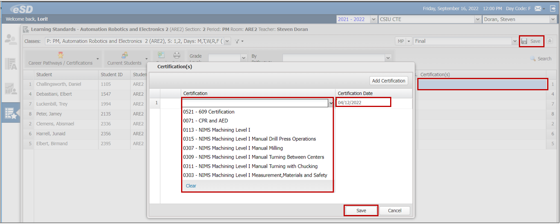Open the CSIU CTE school dropdown
The height and width of the screenshot is (224, 560).
point(478,19)
